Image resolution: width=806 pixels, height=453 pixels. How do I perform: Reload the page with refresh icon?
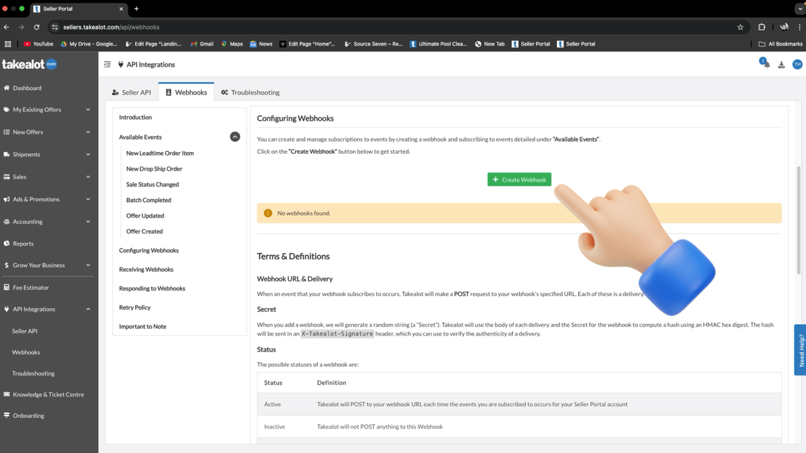[x=36, y=28]
